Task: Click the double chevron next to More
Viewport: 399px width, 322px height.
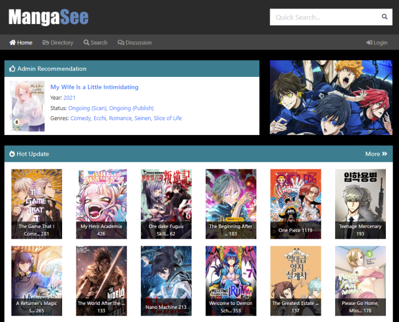Action: (385, 154)
